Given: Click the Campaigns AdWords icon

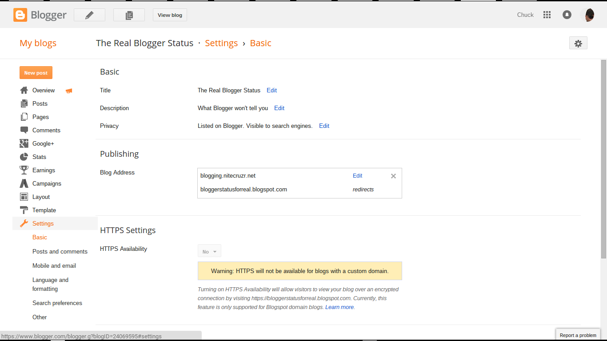Looking at the screenshot, I should [24, 183].
